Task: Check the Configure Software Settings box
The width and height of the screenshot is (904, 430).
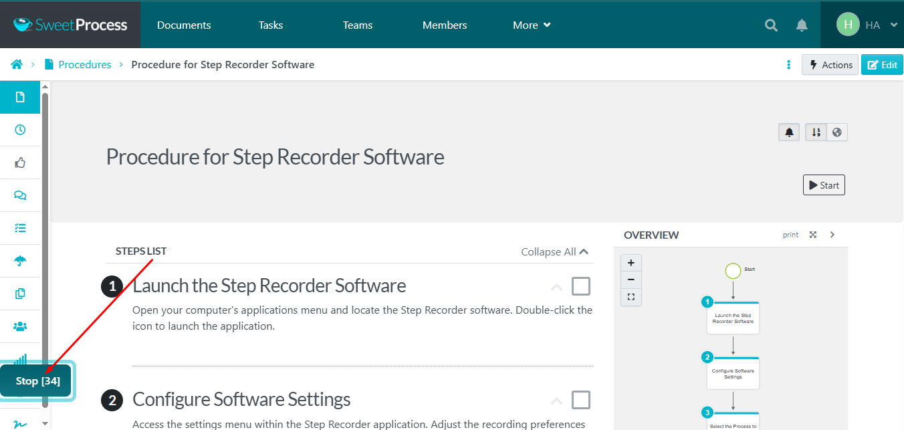Action: [581, 400]
